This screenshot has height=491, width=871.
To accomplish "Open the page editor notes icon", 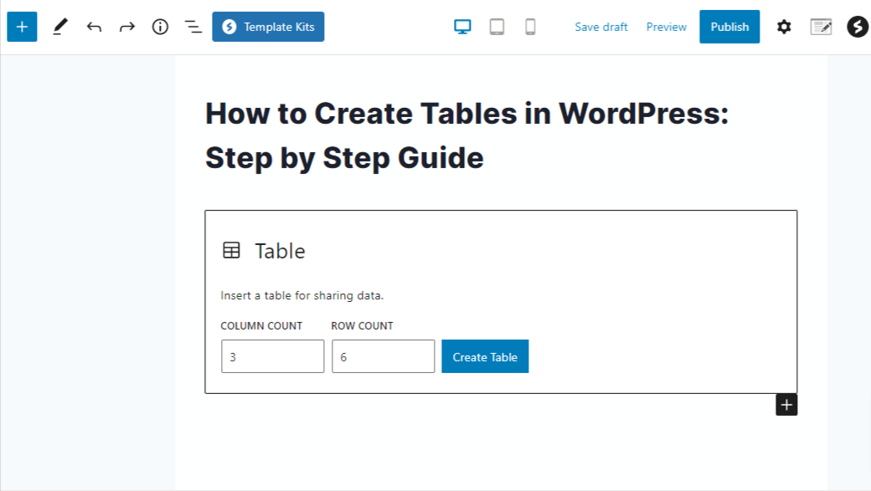I will tap(821, 27).
